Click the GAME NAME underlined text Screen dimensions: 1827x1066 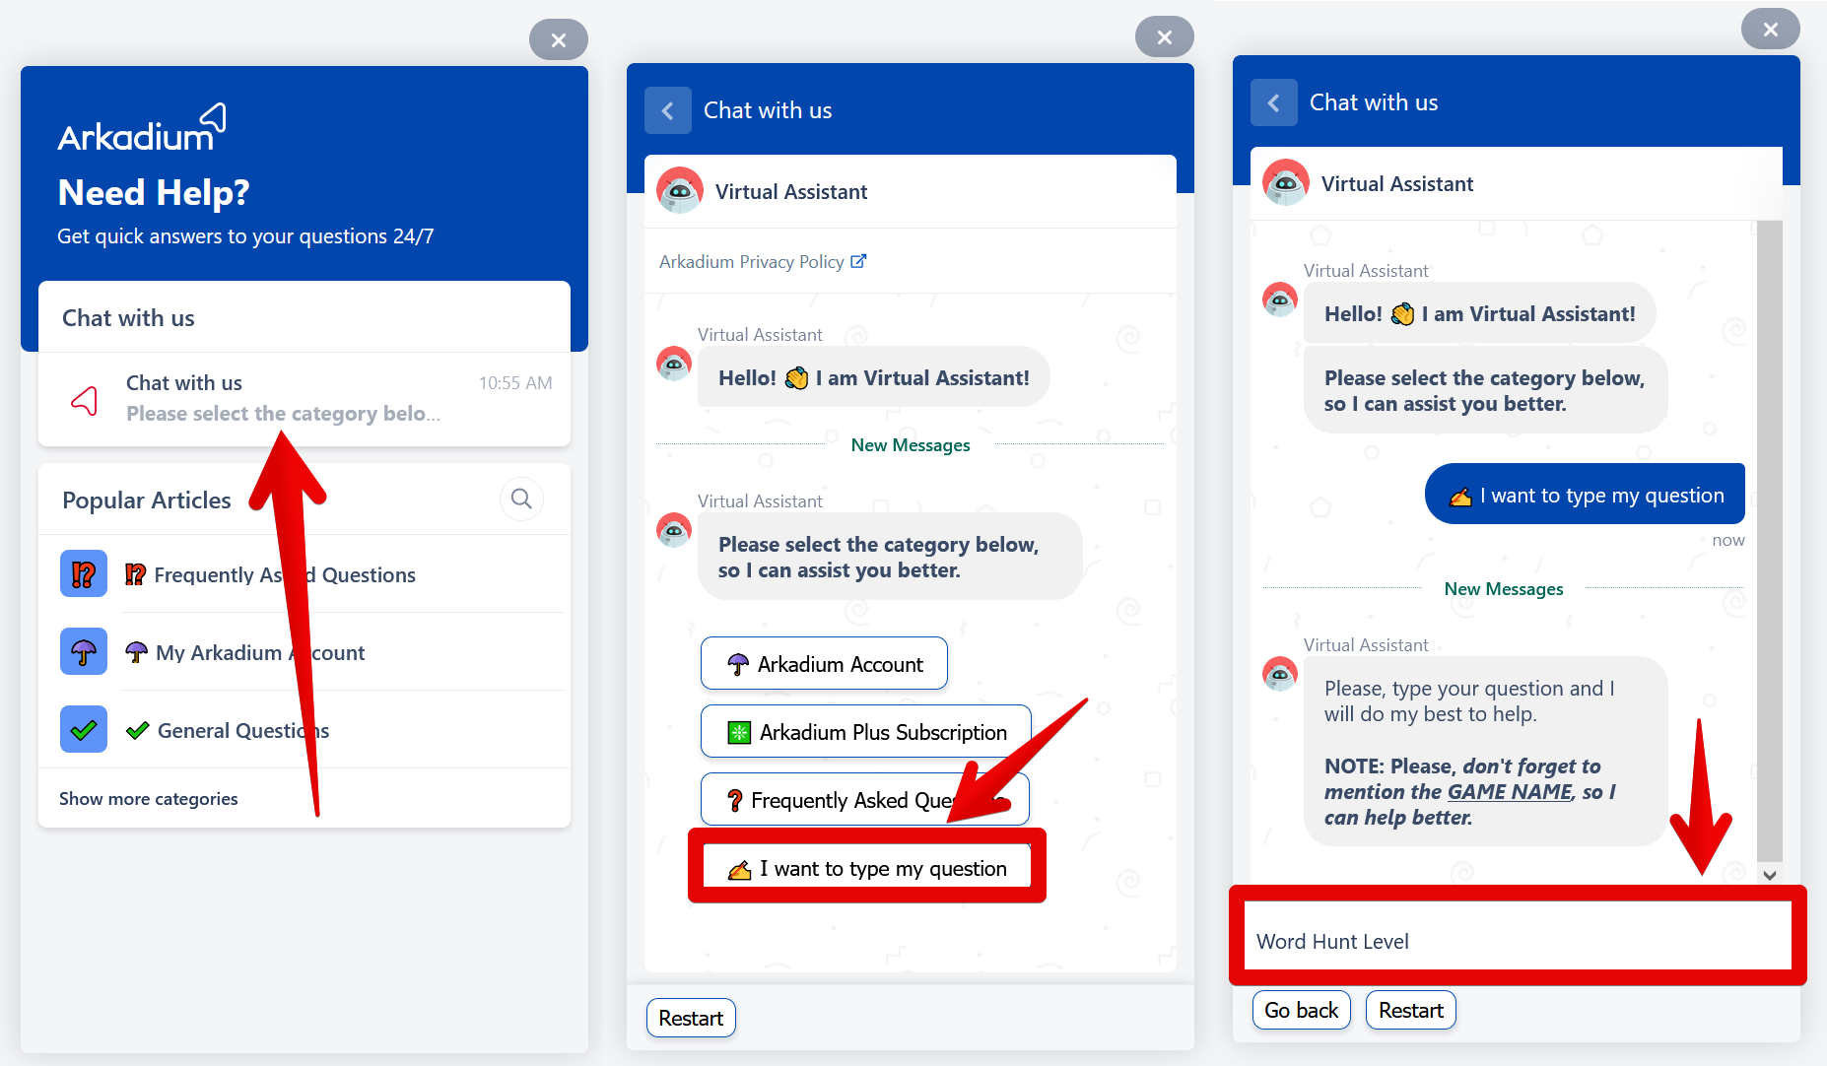click(1510, 791)
